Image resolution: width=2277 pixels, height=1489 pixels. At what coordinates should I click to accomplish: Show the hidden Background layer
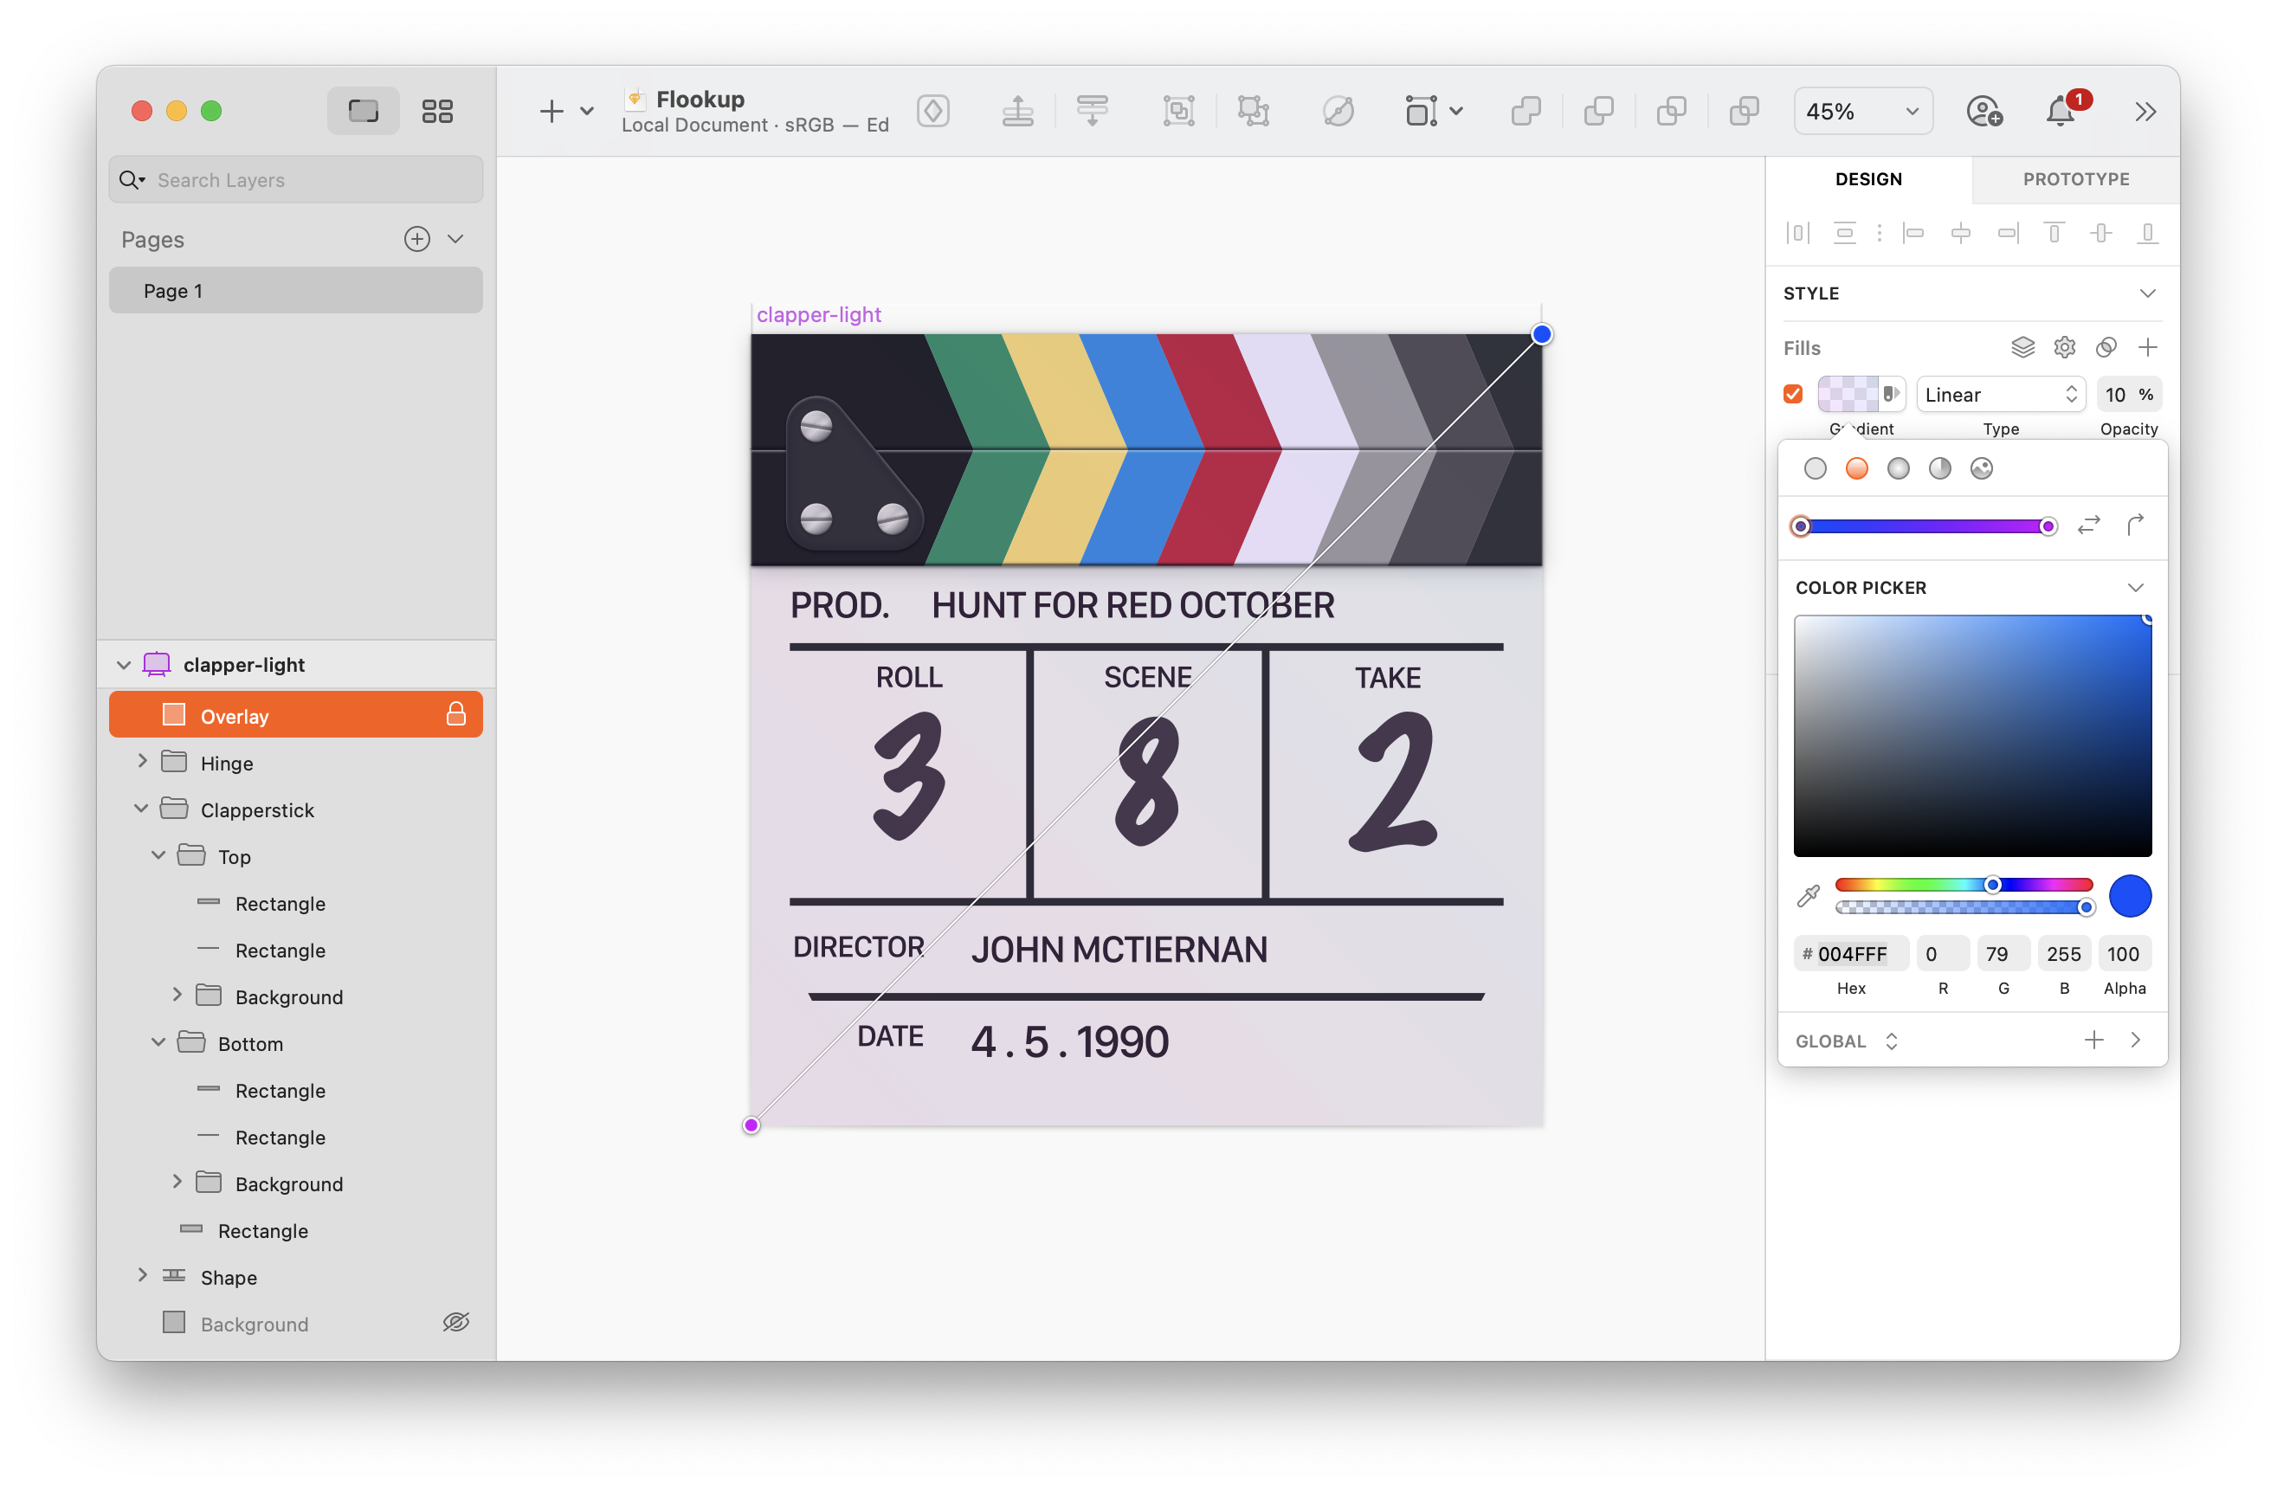coord(455,1323)
